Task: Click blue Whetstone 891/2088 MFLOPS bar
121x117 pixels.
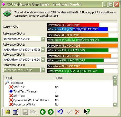Action: pos(82,29)
